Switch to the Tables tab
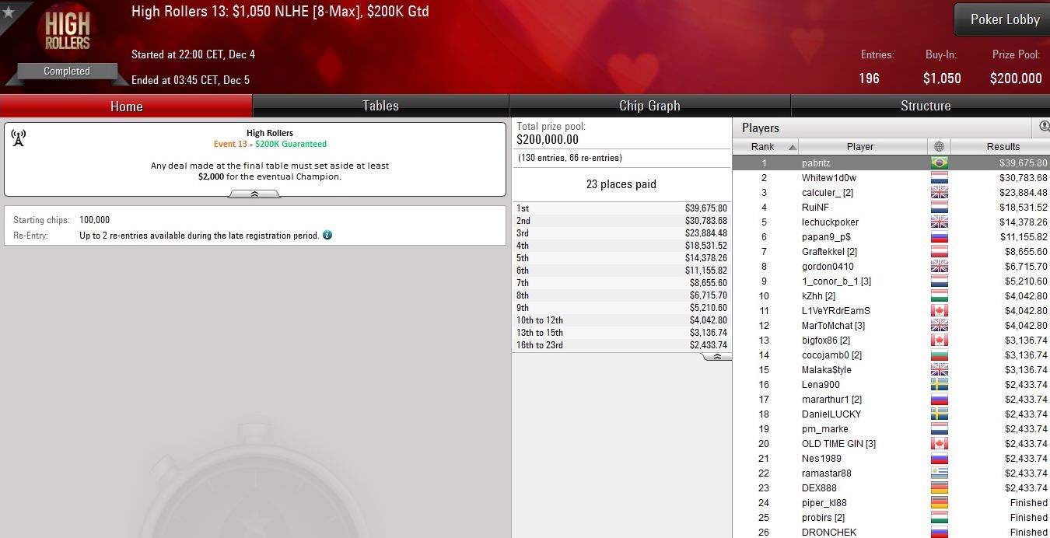This screenshot has height=538, width=1050. 380,106
